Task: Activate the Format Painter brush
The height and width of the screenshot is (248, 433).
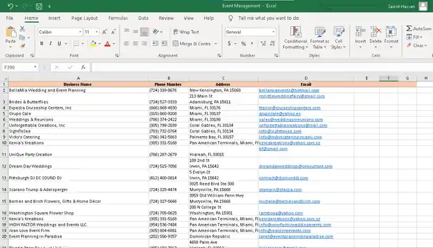Action: coord(22,46)
